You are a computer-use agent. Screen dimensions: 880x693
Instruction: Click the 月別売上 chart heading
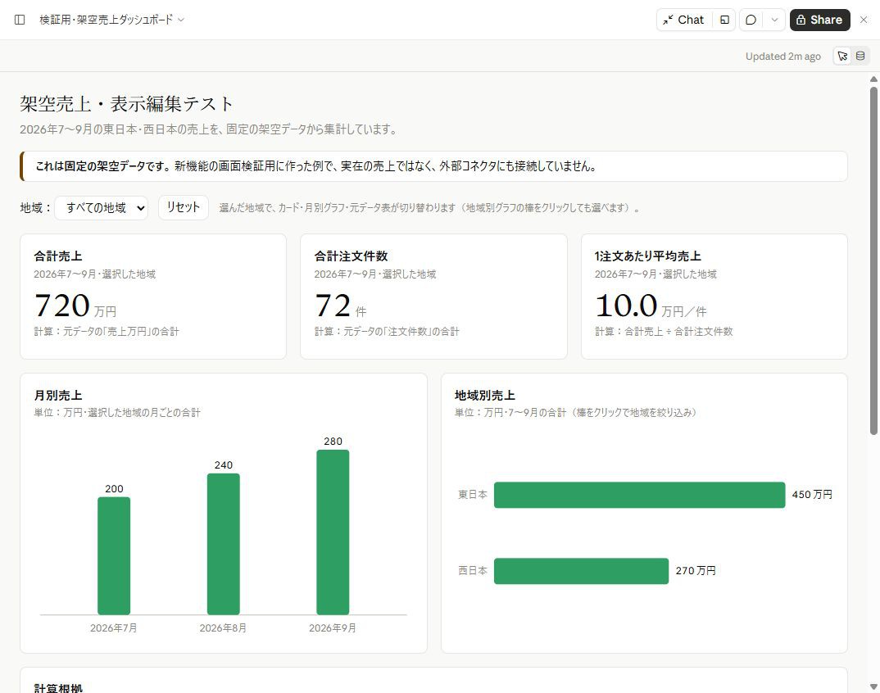(58, 396)
